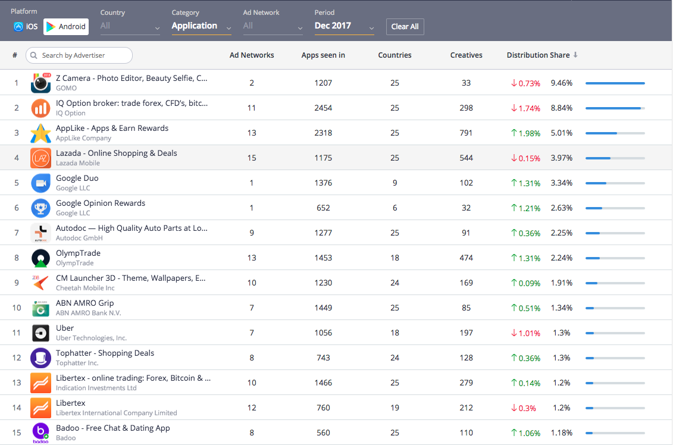Click the Tophatter app icon
The image size is (673, 445).
coord(41,358)
